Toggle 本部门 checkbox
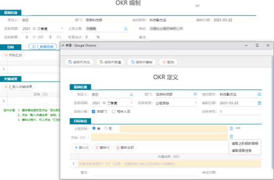 pos(94,111)
